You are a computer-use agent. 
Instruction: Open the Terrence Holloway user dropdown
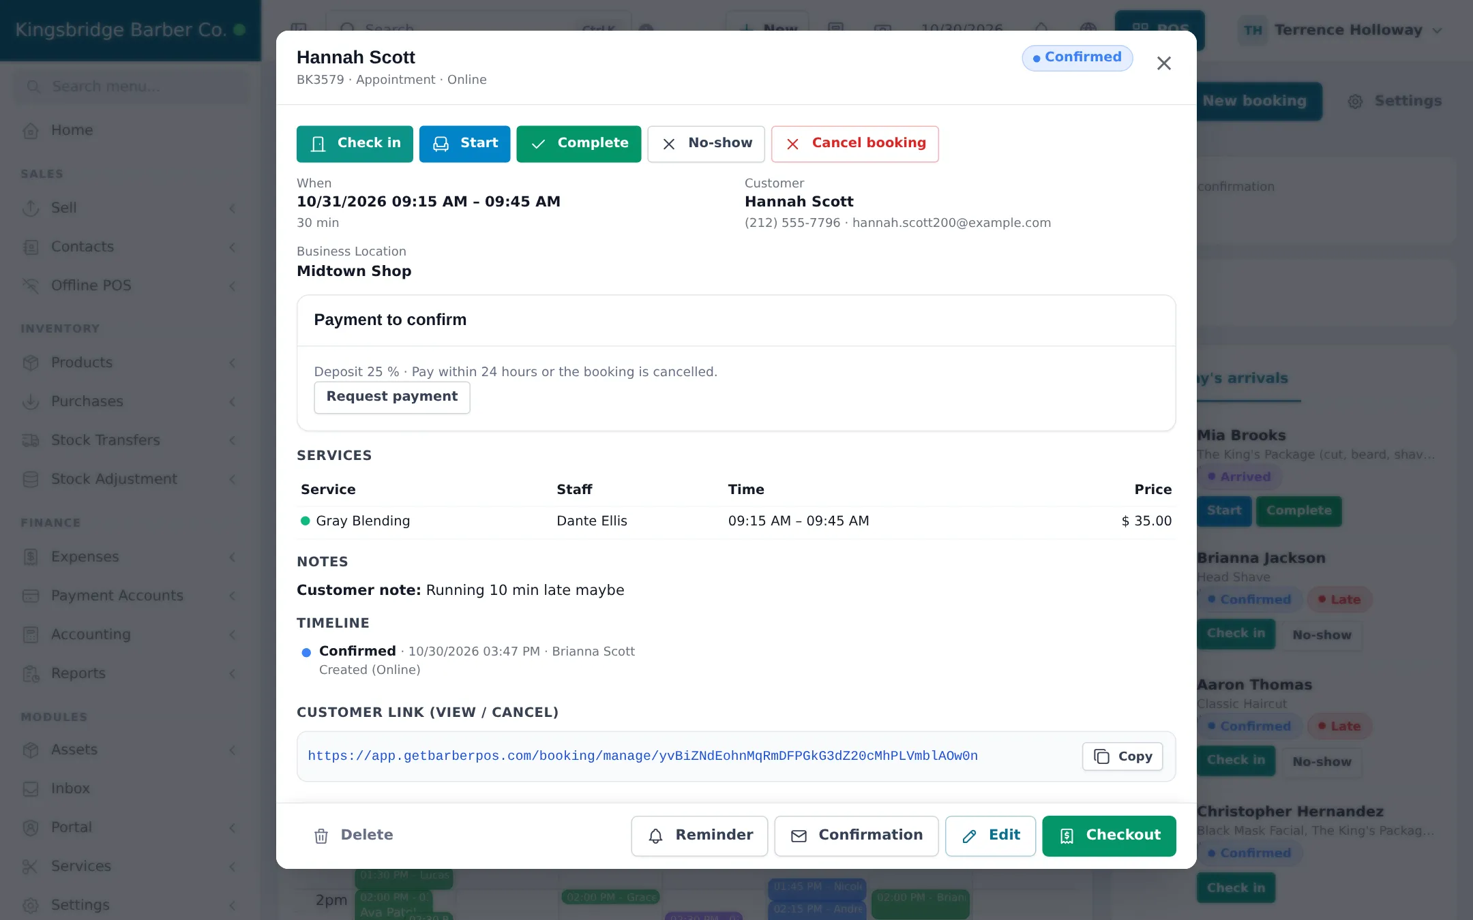[x=1339, y=31]
